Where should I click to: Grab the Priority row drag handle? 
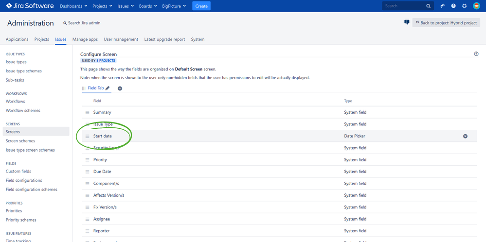[88, 160]
